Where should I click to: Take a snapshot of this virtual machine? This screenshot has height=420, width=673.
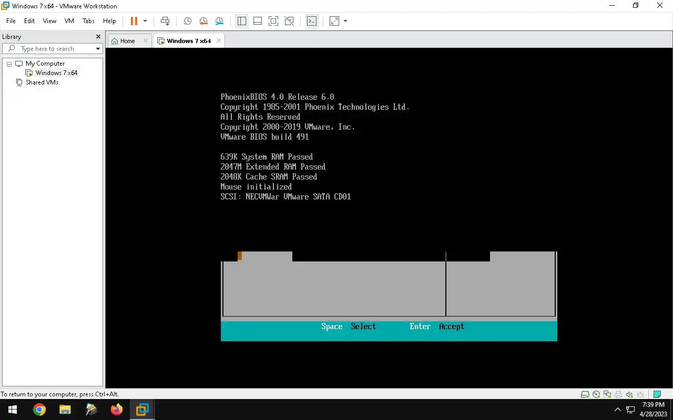[187, 21]
